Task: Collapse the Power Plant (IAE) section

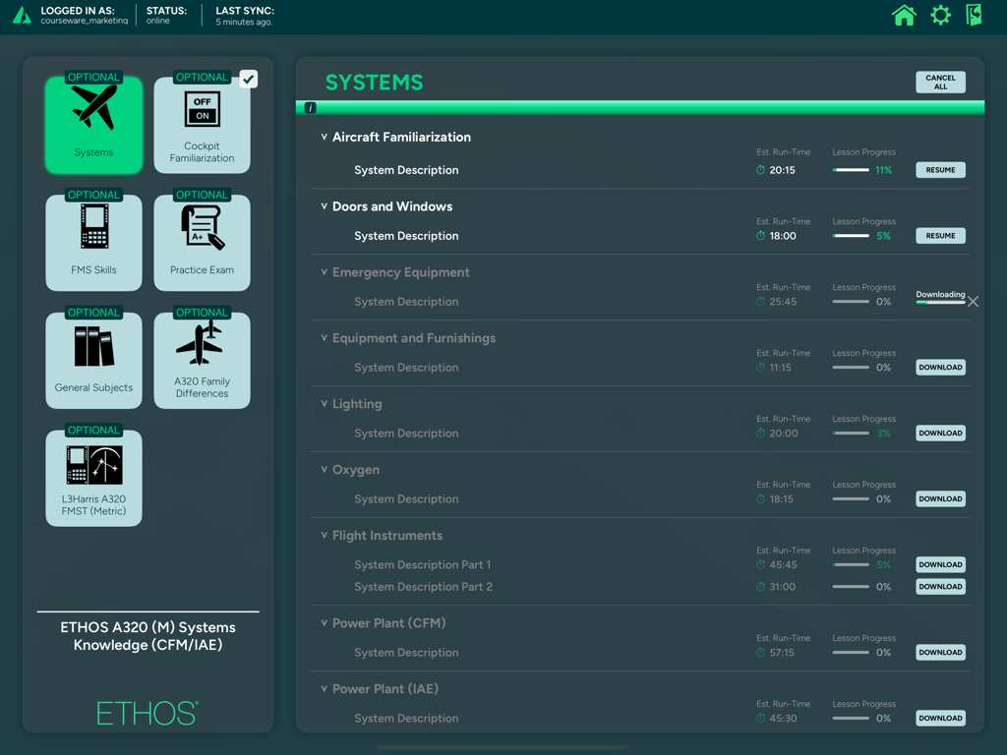Action: (x=325, y=689)
